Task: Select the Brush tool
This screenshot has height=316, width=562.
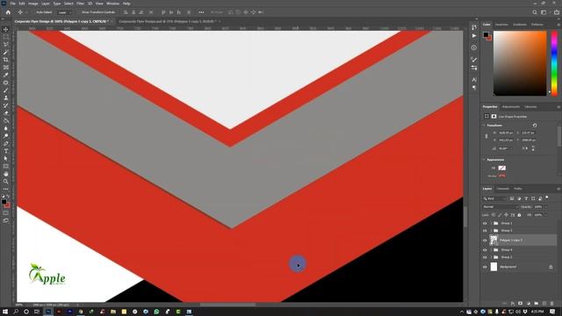Action: point(6,90)
